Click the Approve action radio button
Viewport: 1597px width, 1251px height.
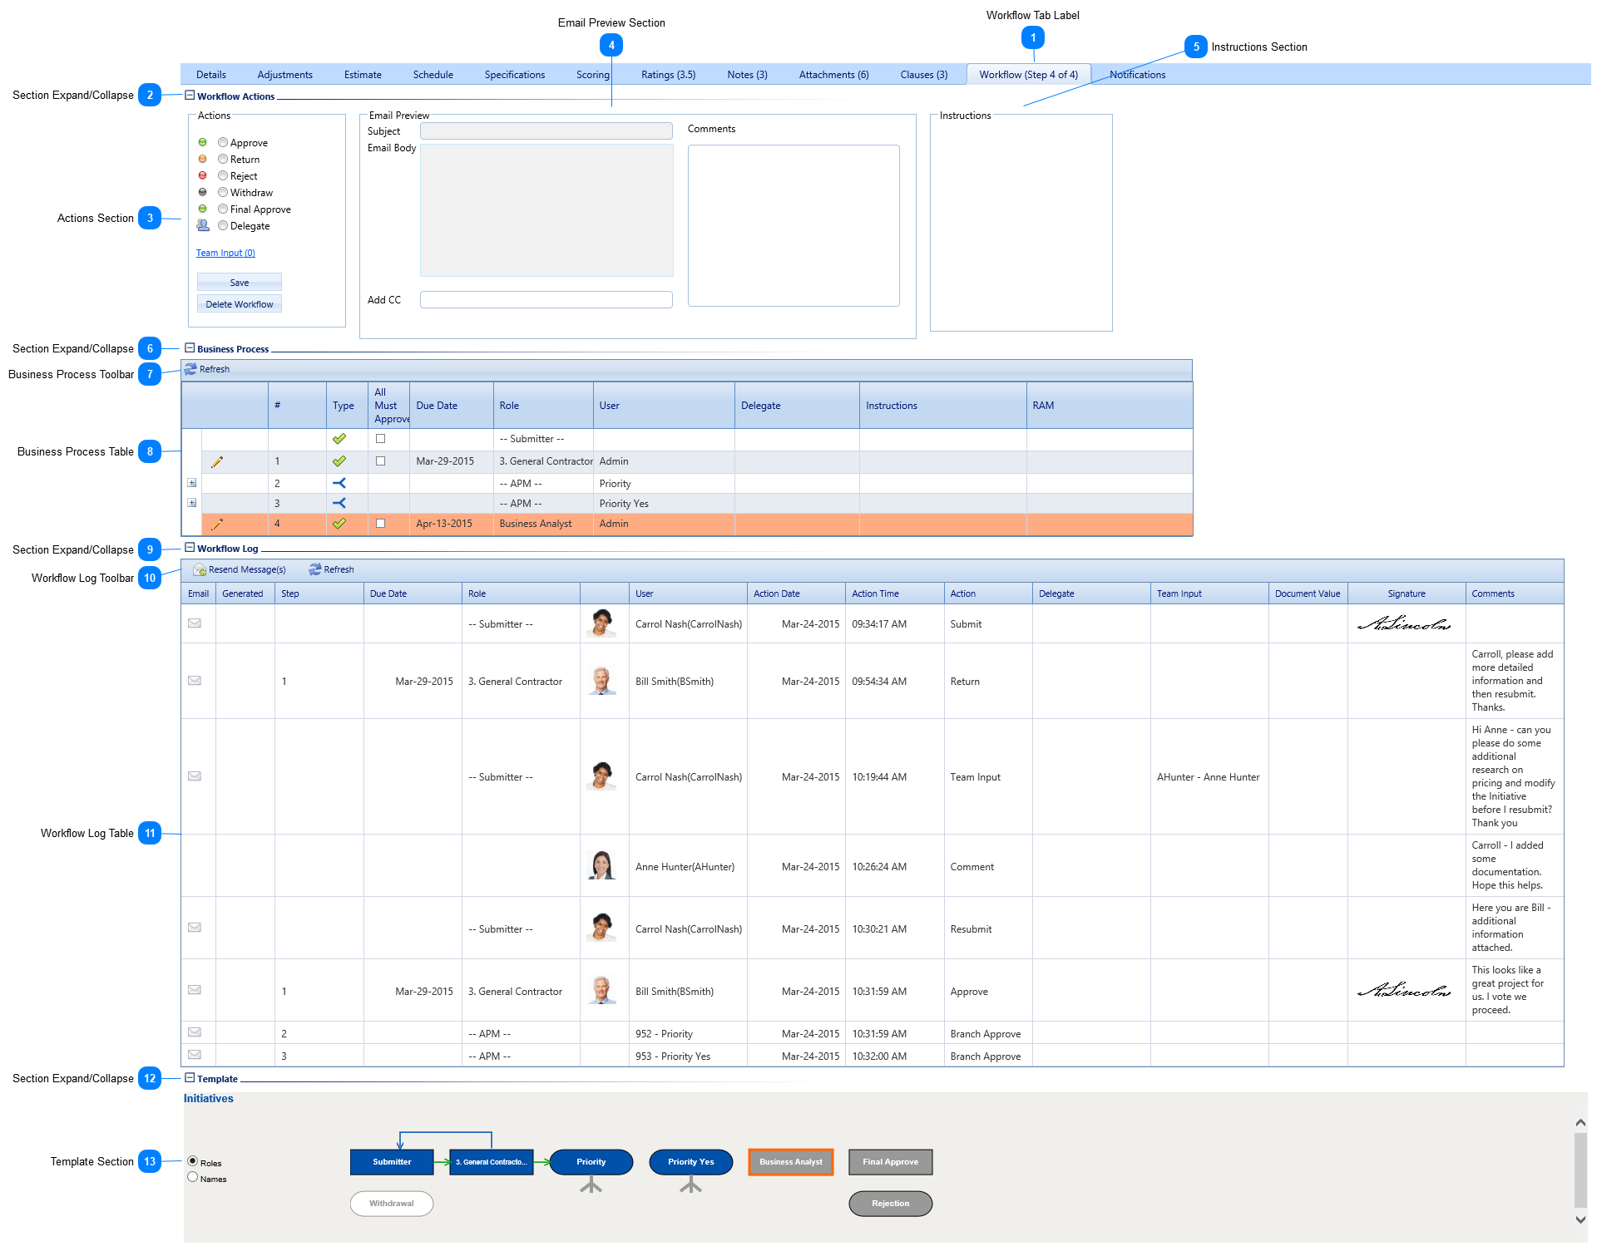click(221, 142)
